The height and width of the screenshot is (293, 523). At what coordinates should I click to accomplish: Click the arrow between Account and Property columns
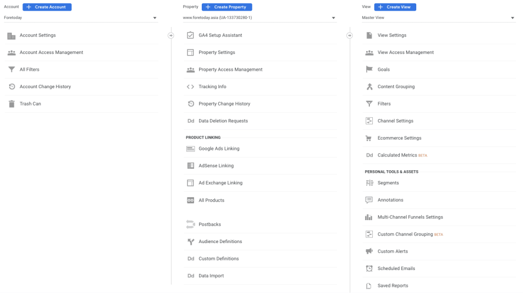171,36
